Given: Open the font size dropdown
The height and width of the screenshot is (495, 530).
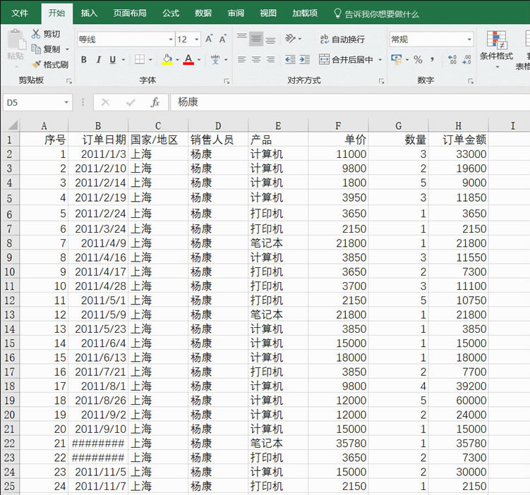Looking at the screenshot, I should 196,39.
